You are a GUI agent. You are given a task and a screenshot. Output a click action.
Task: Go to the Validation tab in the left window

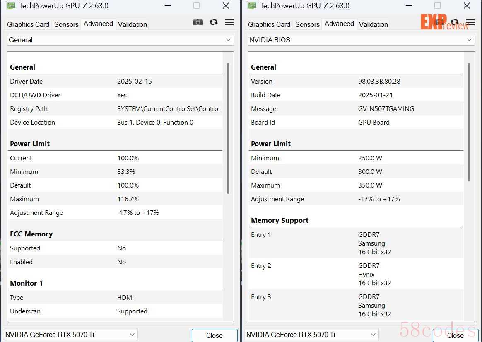pyautogui.click(x=133, y=24)
